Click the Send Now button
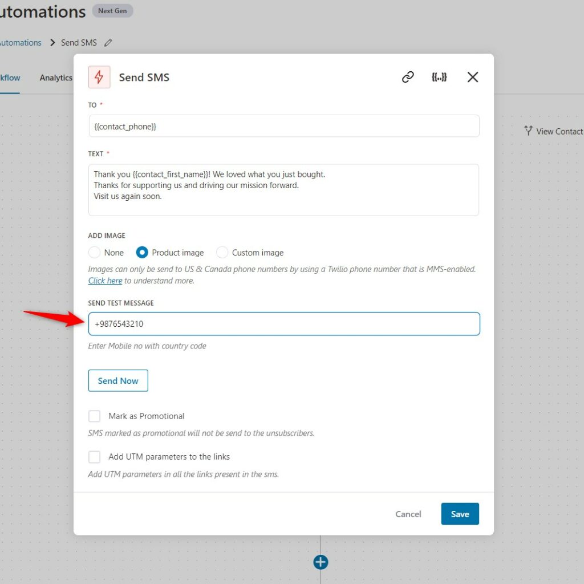The width and height of the screenshot is (584, 584). point(118,380)
